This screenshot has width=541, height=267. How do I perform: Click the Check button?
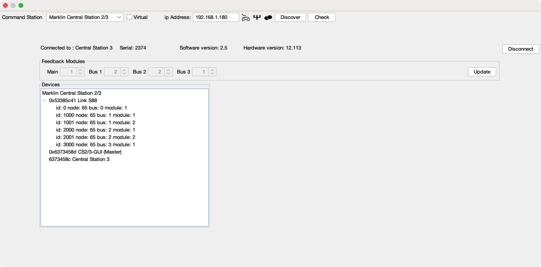pyautogui.click(x=322, y=17)
